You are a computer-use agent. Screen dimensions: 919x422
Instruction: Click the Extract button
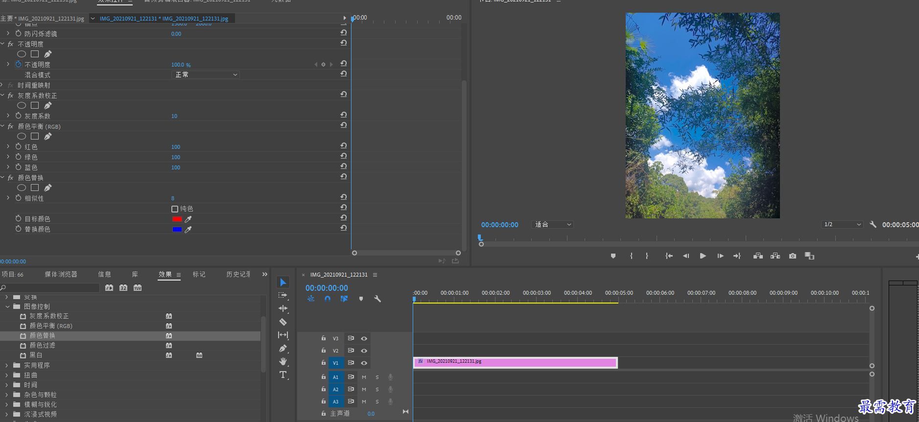click(775, 256)
